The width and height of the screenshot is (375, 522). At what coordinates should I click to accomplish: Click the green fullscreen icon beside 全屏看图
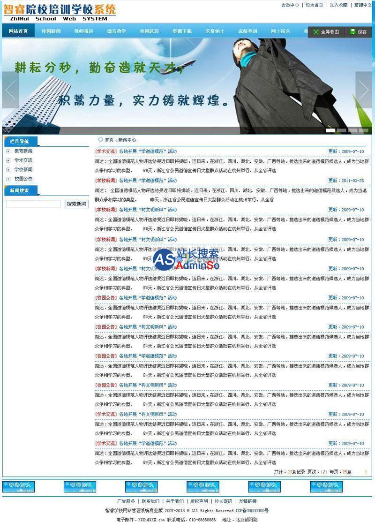pos(316,32)
